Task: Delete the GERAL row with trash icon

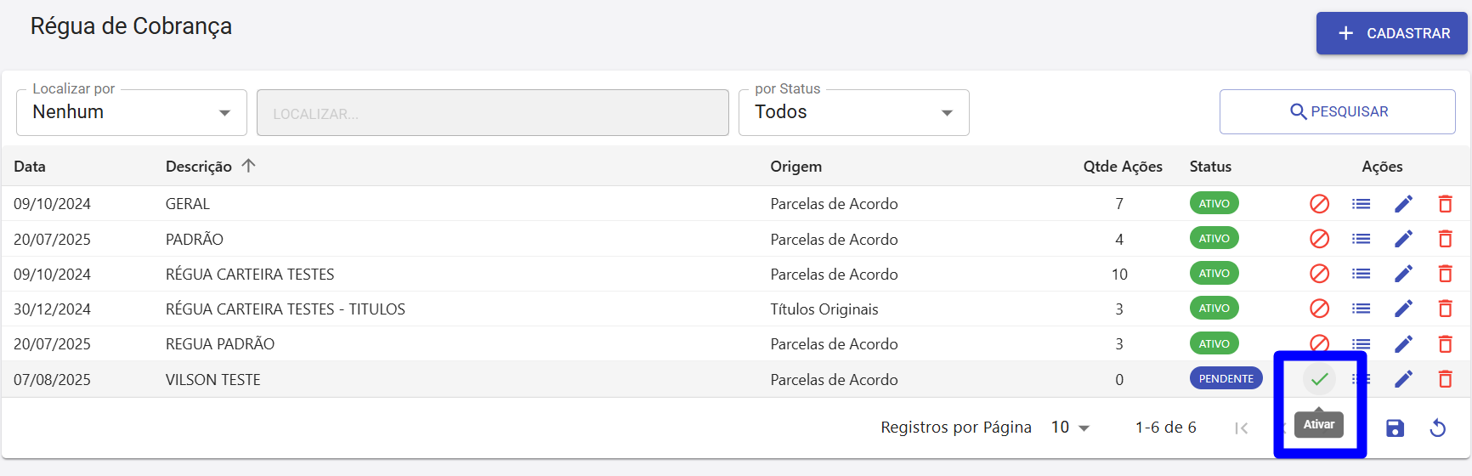Action: point(1445,204)
